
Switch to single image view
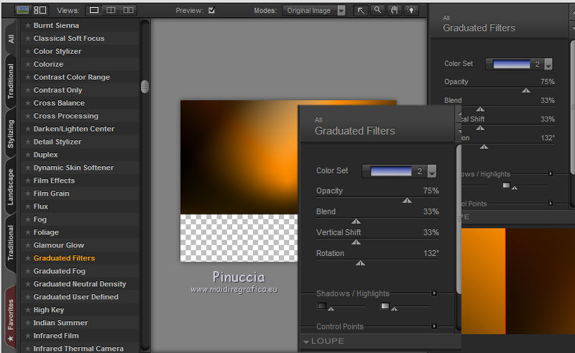[x=94, y=11]
